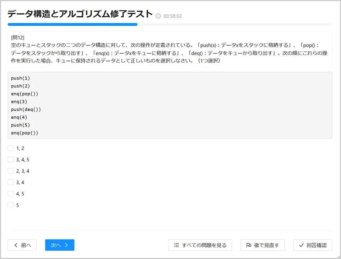The image size is (341, 259).
Task: Check the answer option 3, 4, 5
Action: point(11,160)
